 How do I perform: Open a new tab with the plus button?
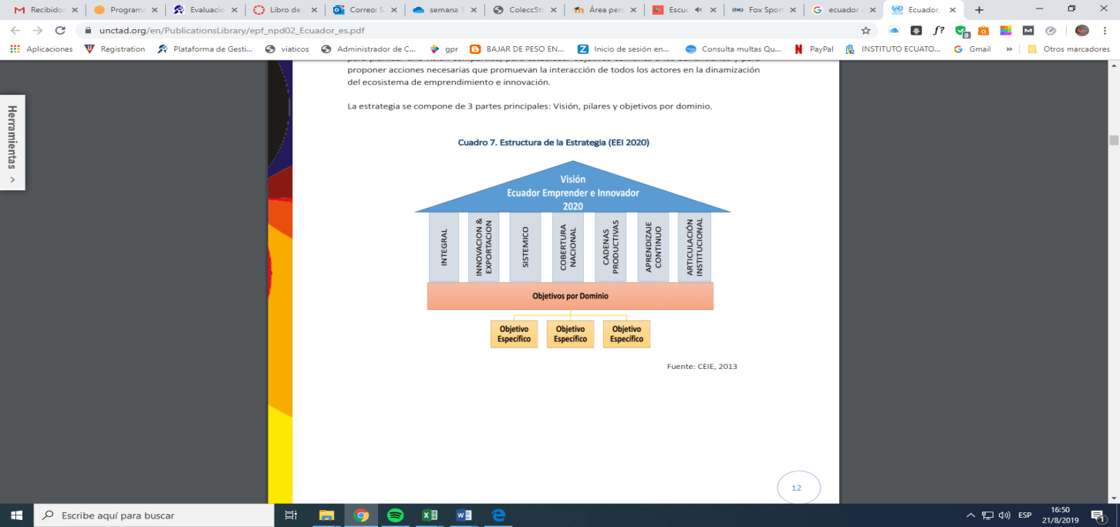(x=980, y=10)
